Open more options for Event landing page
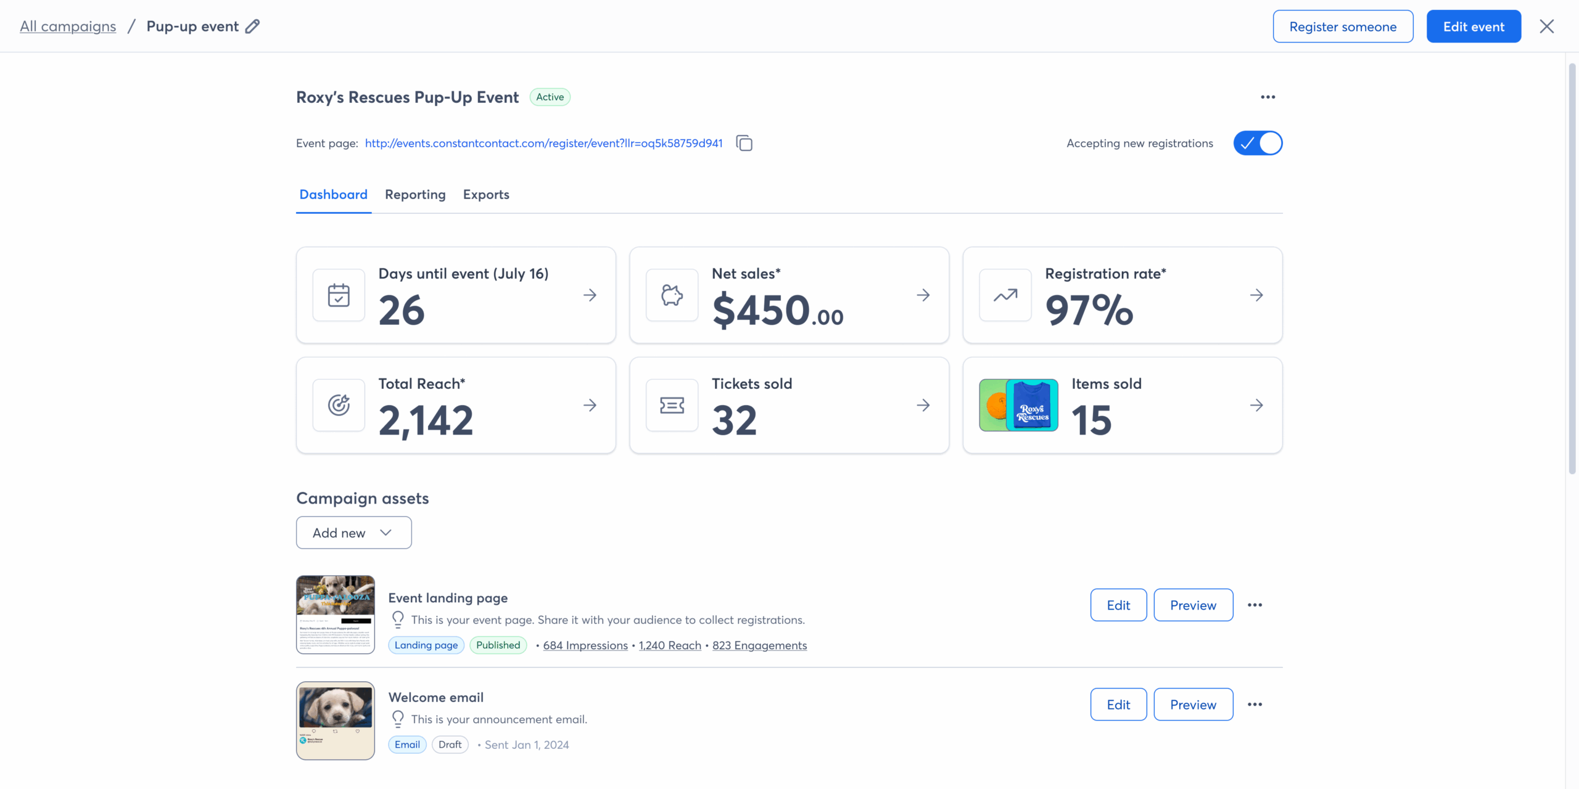 (x=1255, y=605)
